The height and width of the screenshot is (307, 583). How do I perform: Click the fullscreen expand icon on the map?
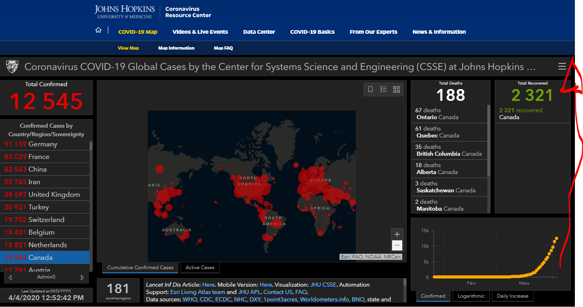(x=396, y=89)
